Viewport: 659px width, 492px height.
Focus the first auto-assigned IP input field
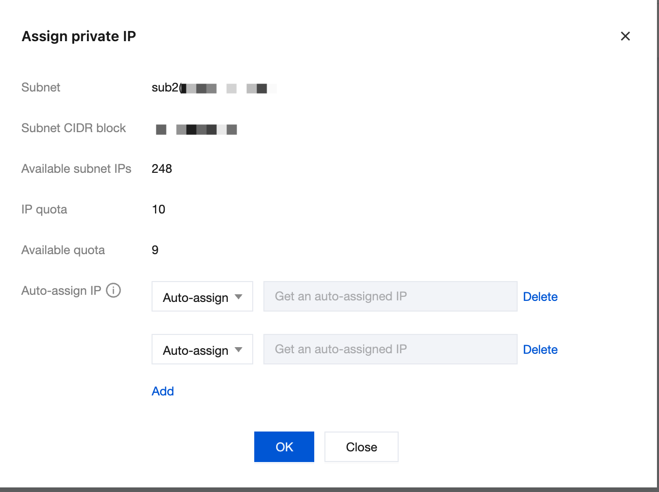tap(390, 296)
